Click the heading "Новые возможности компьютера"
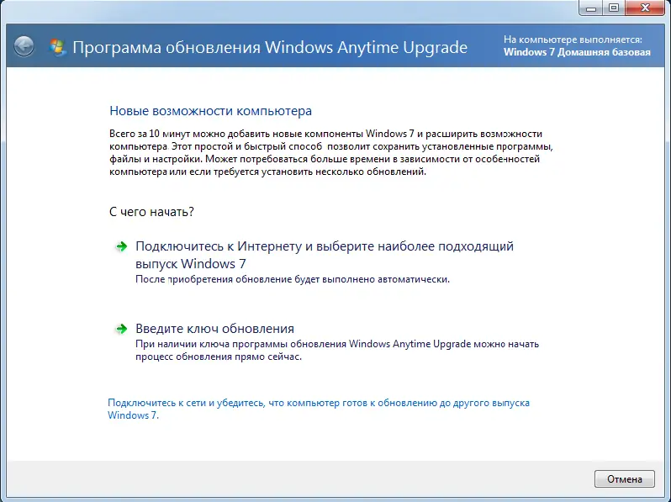Screen dimensions: 671x502 click(x=210, y=111)
